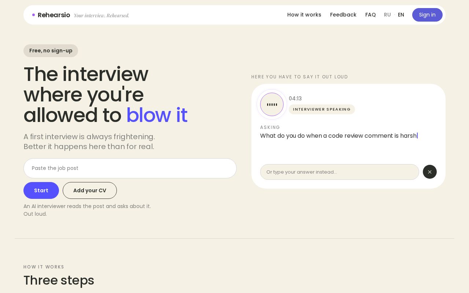Click the purple blow it headline words
The height and width of the screenshot is (293, 469).
[157, 115]
